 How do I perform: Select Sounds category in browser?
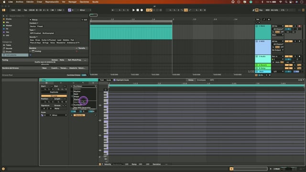point(9,48)
